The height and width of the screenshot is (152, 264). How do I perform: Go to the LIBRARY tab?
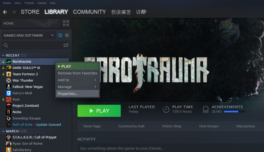click(56, 12)
